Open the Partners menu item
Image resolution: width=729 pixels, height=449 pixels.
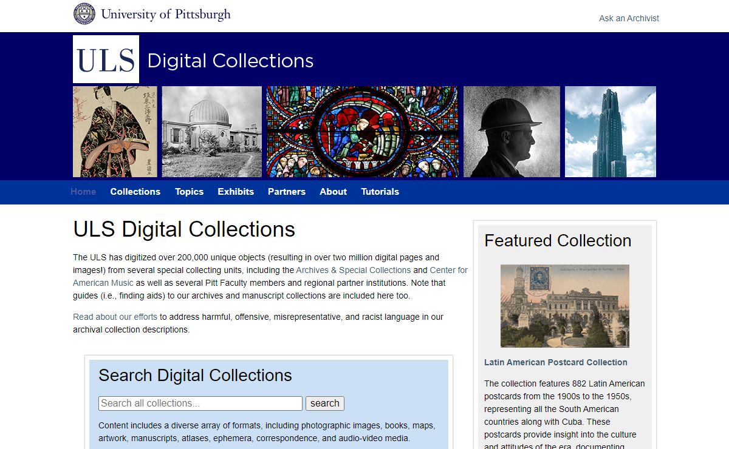pos(287,192)
